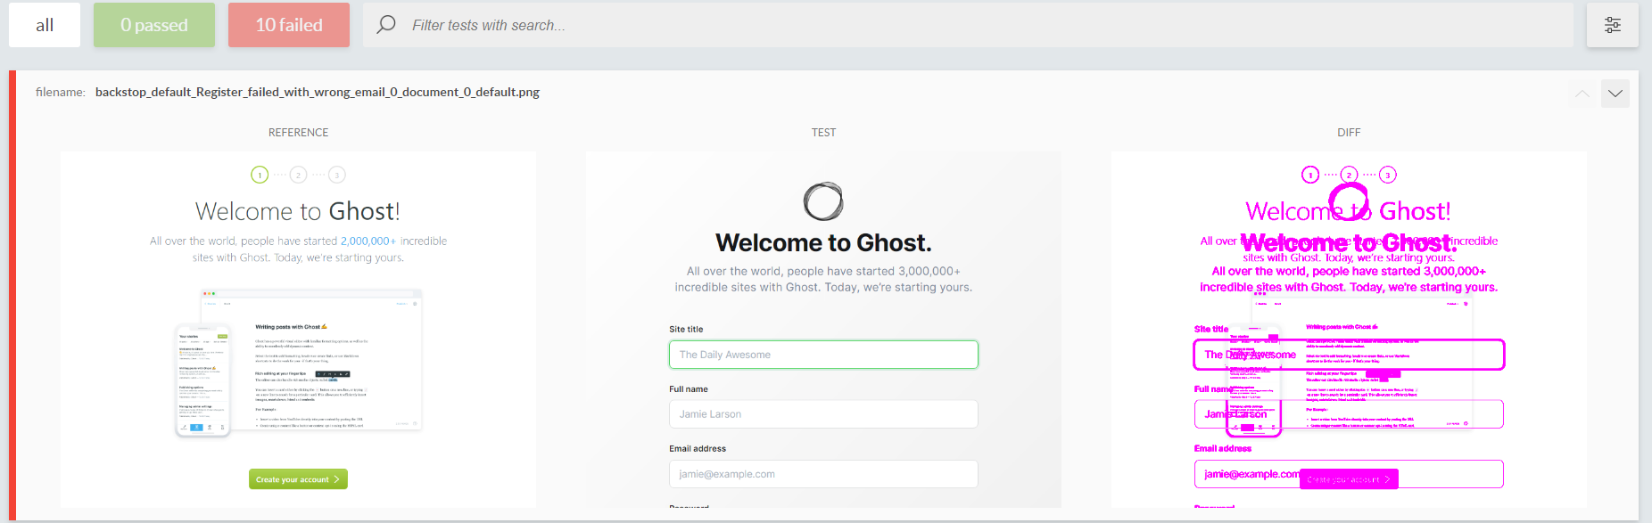The height and width of the screenshot is (523, 1652).
Task: Filter to the 0 passed tests
Action: 154,25
